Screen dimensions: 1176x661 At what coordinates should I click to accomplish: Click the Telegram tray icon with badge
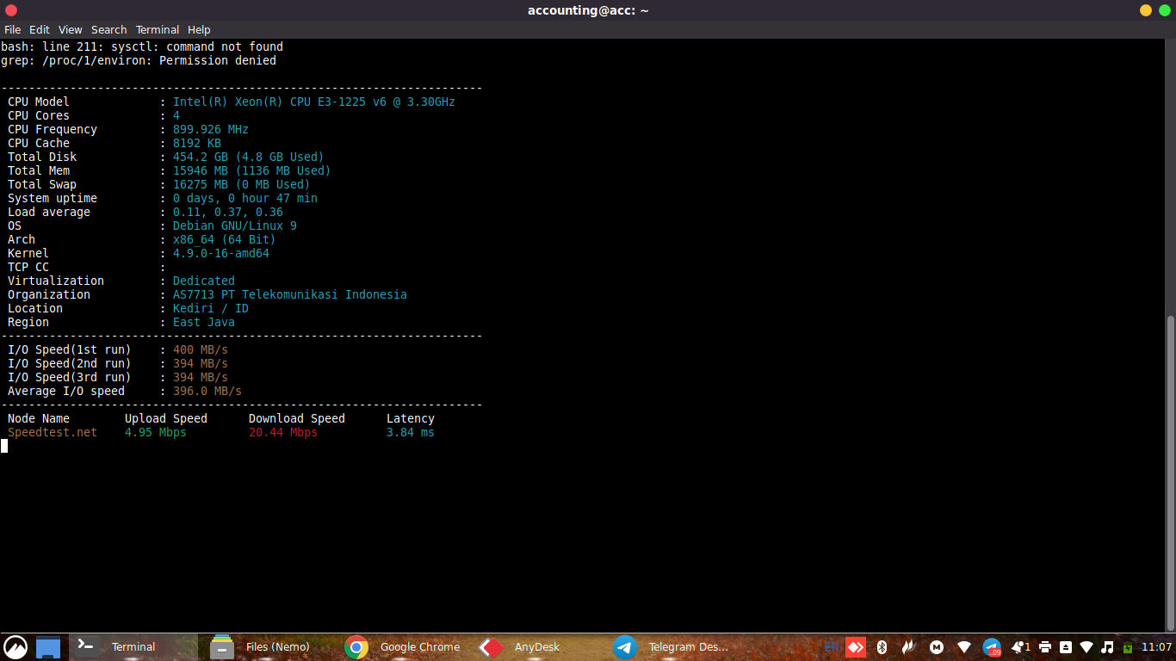[992, 647]
